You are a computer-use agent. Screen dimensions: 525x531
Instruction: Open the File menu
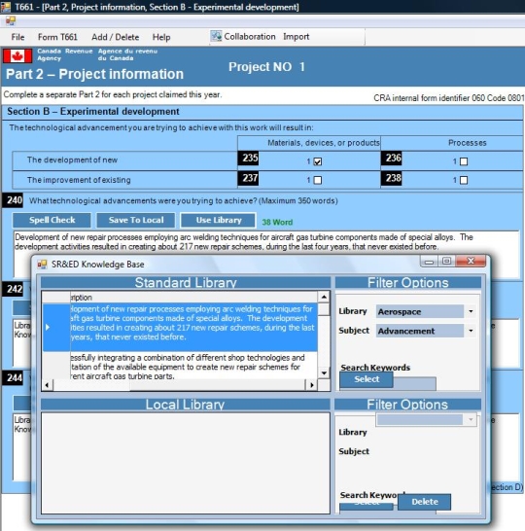(x=17, y=37)
